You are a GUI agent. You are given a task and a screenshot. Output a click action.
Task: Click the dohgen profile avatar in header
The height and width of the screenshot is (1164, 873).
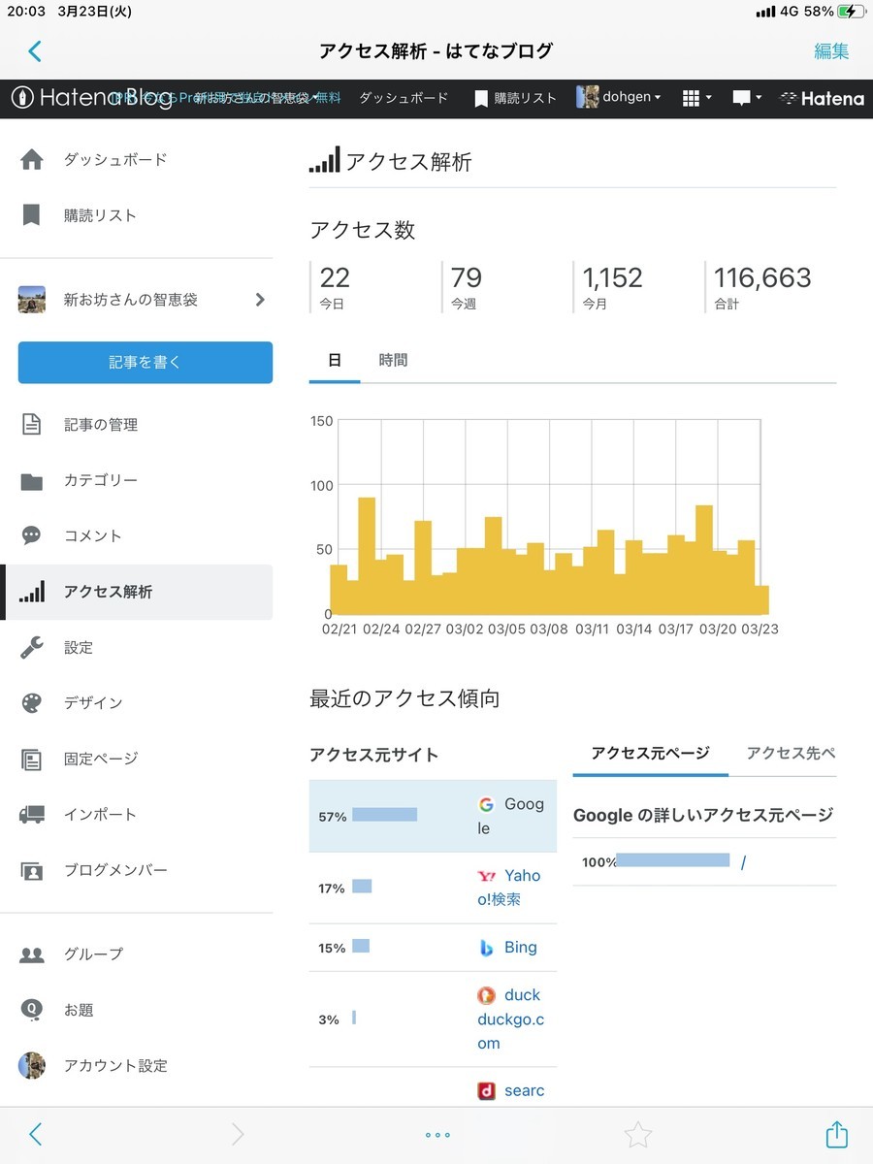pyautogui.click(x=587, y=98)
